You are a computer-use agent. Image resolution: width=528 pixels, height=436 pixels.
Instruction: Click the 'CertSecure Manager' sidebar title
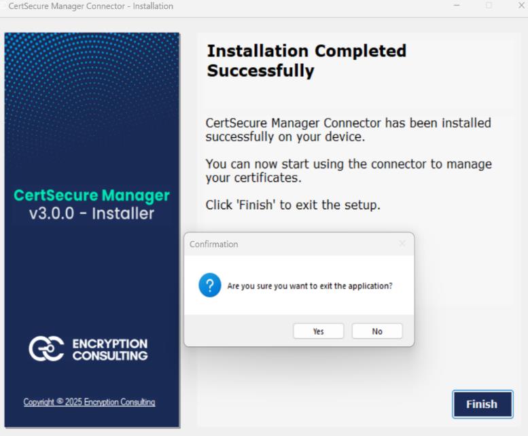(92, 196)
